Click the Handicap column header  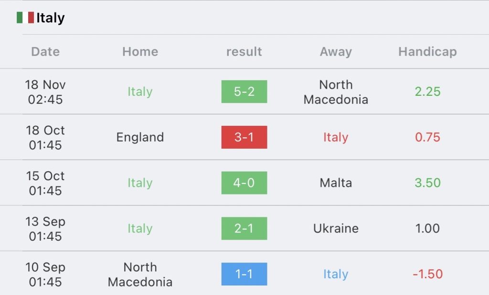tap(427, 51)
